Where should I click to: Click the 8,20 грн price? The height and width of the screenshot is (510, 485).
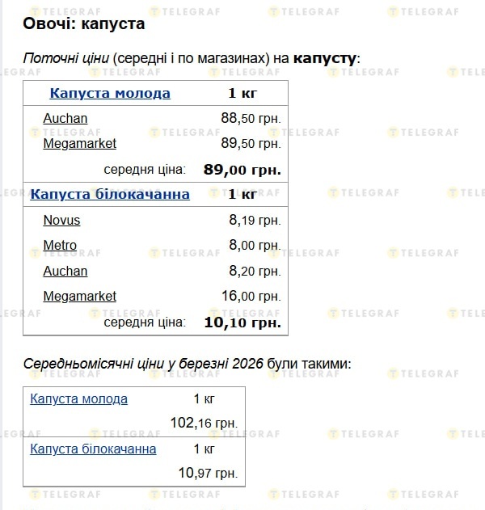[x=255, y=271]
